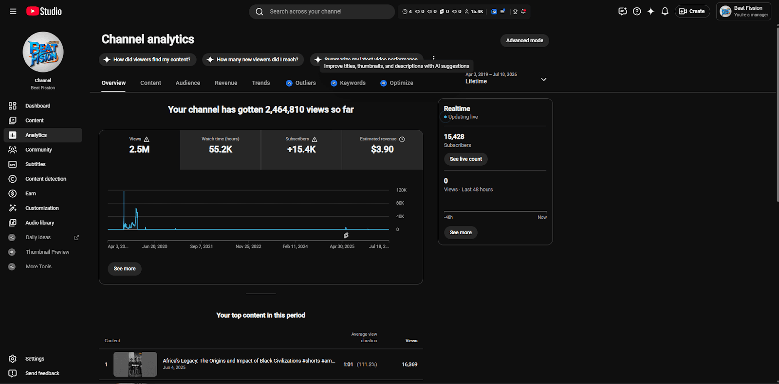Open the comments feedback icon in header

click(x=622, y=11)
